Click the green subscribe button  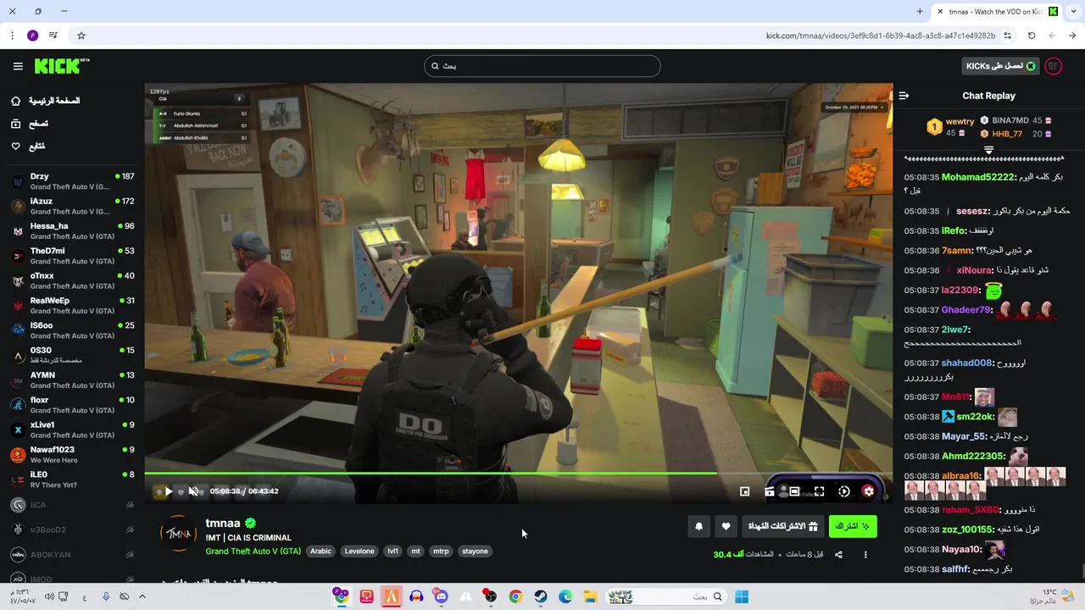tap(853, 526)
